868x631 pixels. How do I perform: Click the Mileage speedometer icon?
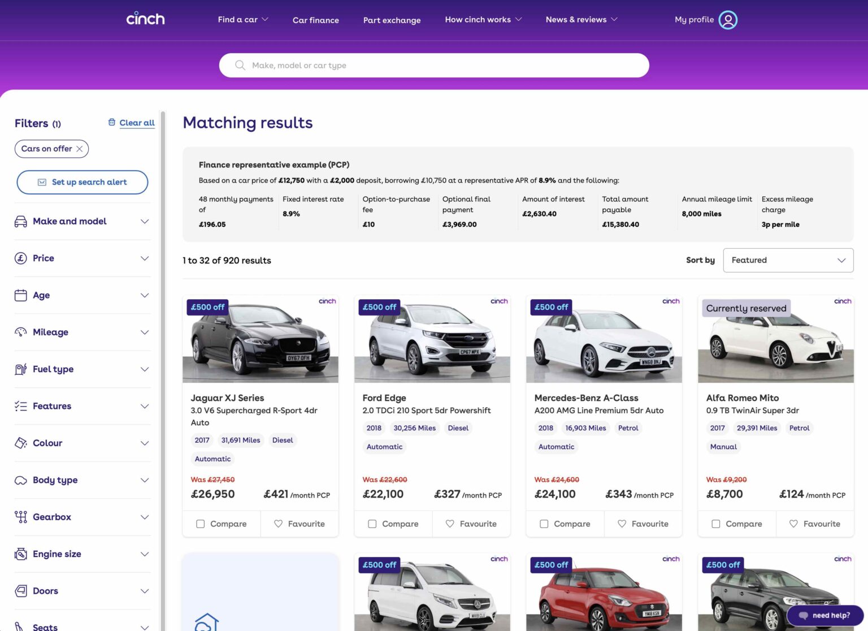[x=20, y=332]
